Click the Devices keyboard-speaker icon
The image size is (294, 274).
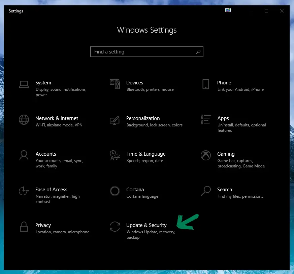click(x=115, y=84)
